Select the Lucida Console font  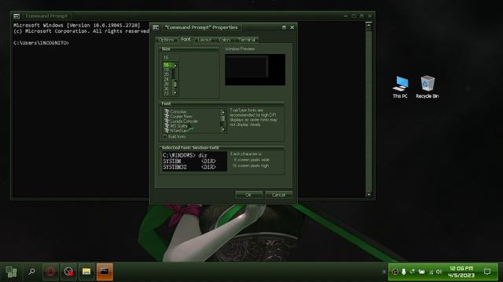click(184, 121)
